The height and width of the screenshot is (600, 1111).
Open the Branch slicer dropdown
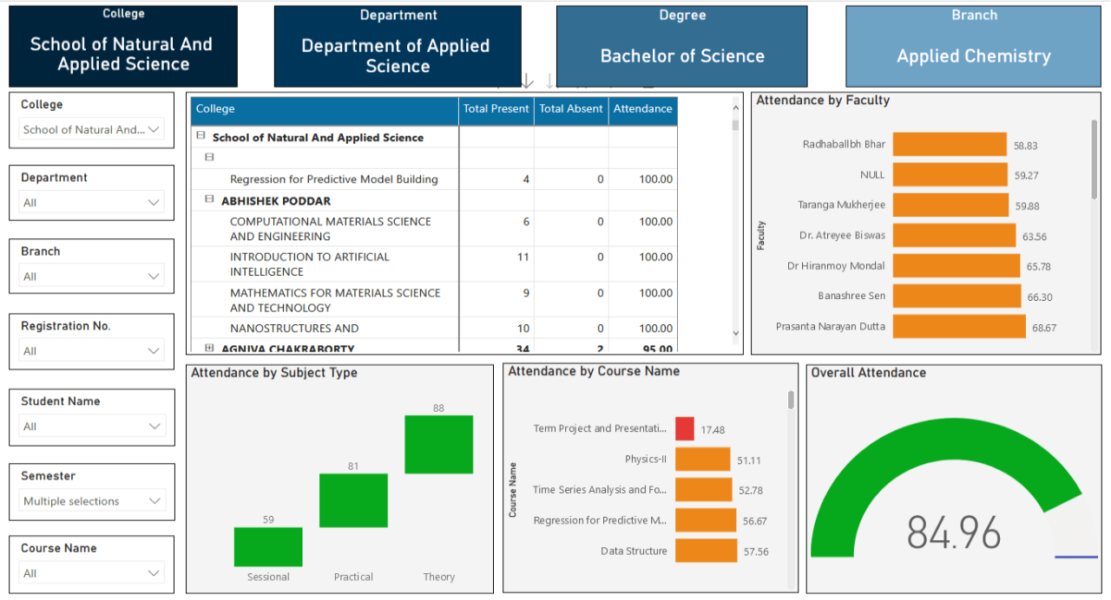154,276
